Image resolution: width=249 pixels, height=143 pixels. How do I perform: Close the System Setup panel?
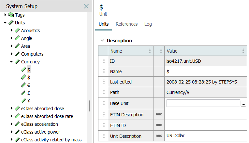86,6
